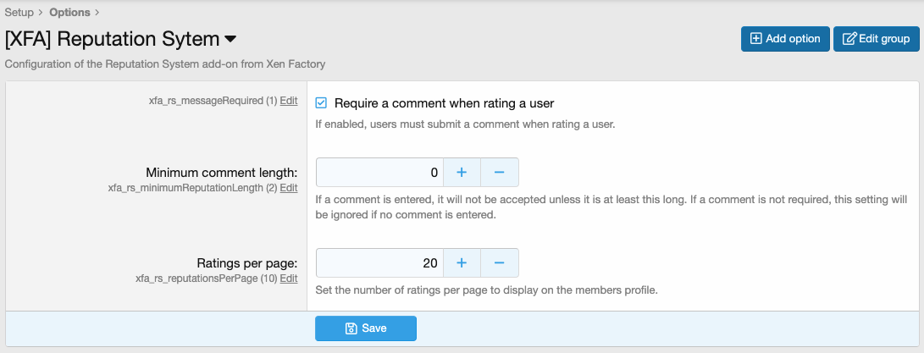The width and height of the screenshot is (924, 353).
Task: Focus the Ratings per page number field
Action: (x=380, y=263)
